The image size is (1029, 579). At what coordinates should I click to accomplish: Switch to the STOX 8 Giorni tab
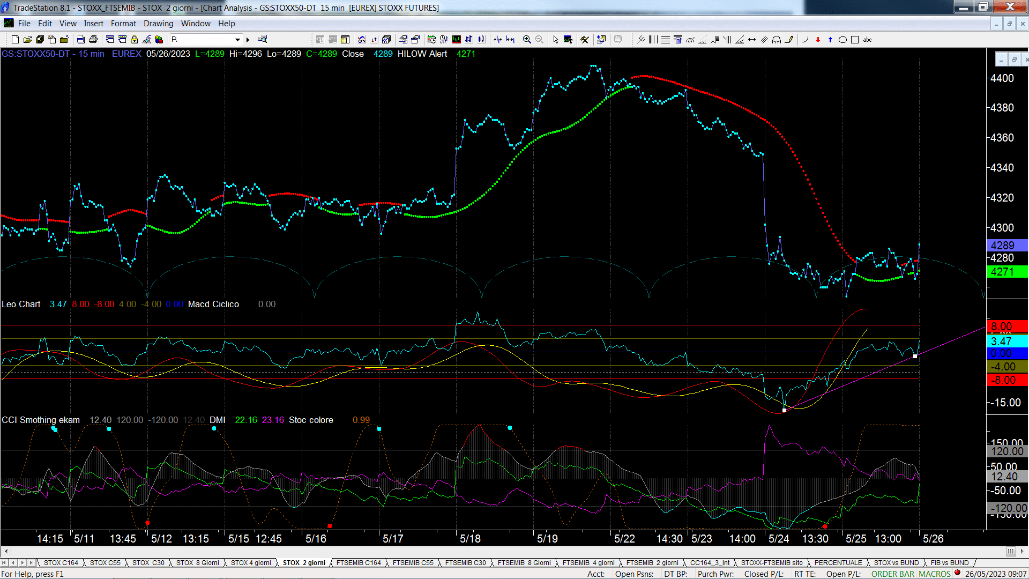pyautogui.click(x=198, y=562)
